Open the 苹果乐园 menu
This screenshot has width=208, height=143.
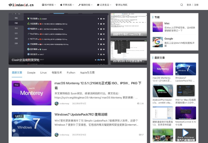pos(67,5)
